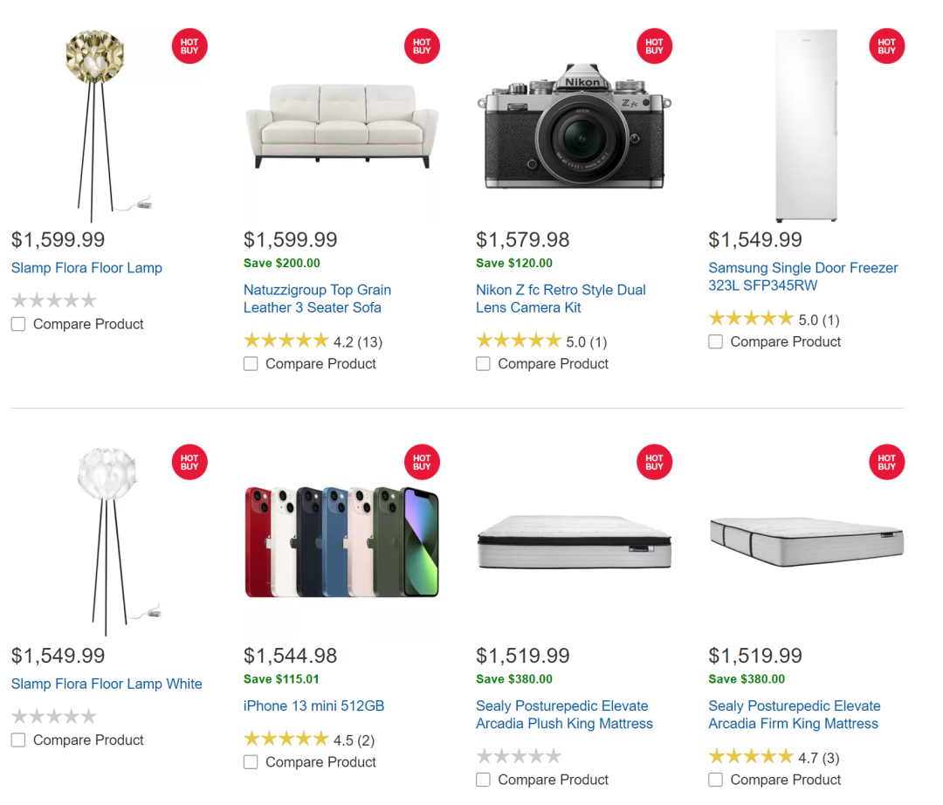Tick Compare Product for Slamp Flora Floor Lamp

coord(18,324)
